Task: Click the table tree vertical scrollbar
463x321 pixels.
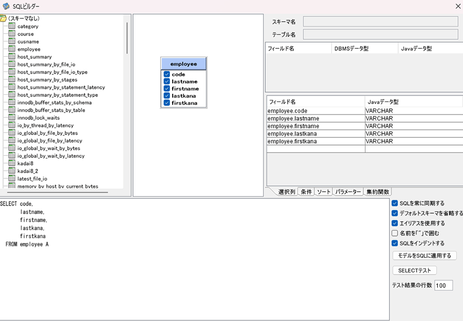Action: [x=127, y=38]
